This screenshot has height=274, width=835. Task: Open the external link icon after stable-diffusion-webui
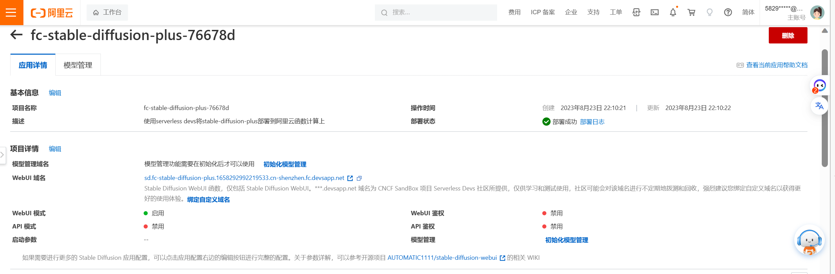pyautogui.click(x=503, y=258)
